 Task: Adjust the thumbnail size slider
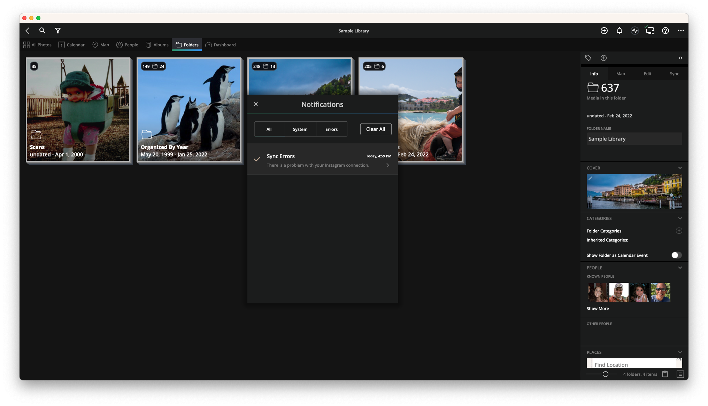coord(606,374)
